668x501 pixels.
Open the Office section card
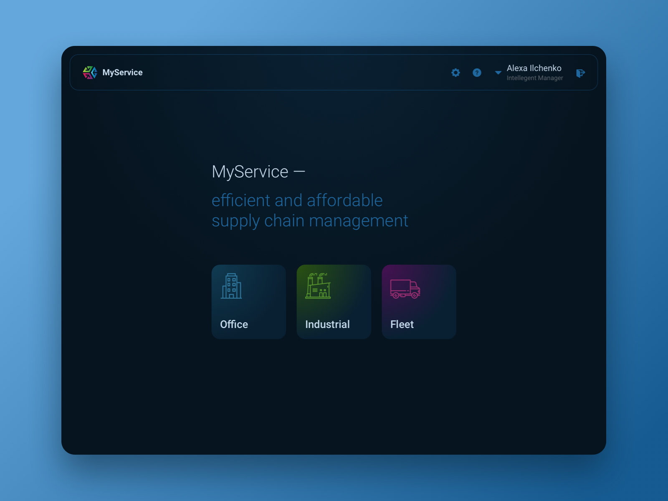point(248,301)
